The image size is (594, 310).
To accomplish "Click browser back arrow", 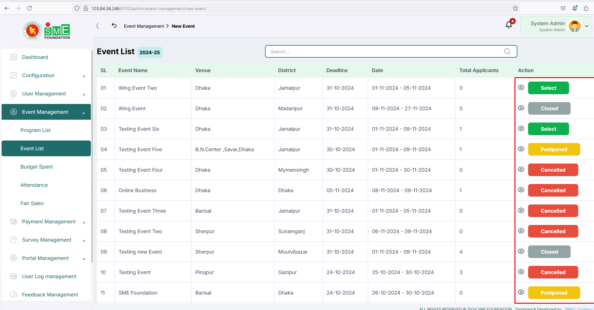I will click(x=7, y=8).
